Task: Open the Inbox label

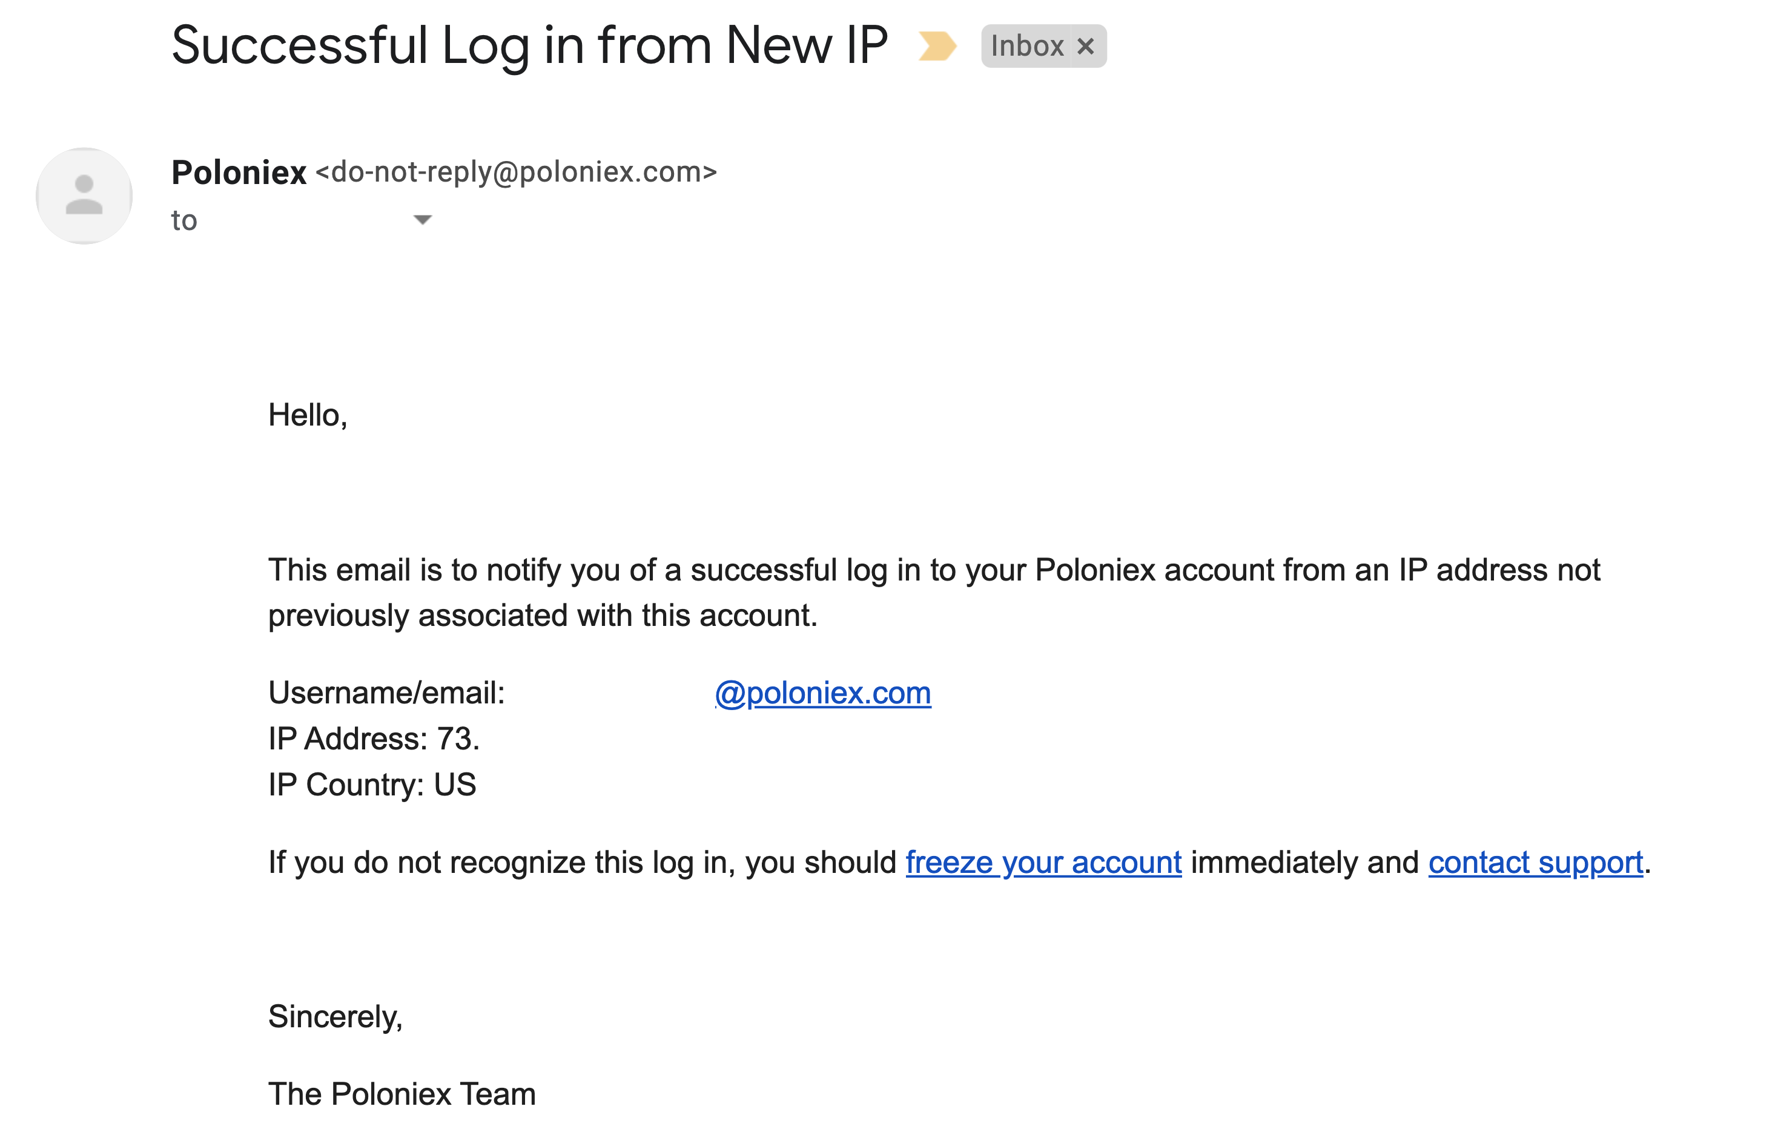Action: pyautogui.click(x=1026, y=47)
